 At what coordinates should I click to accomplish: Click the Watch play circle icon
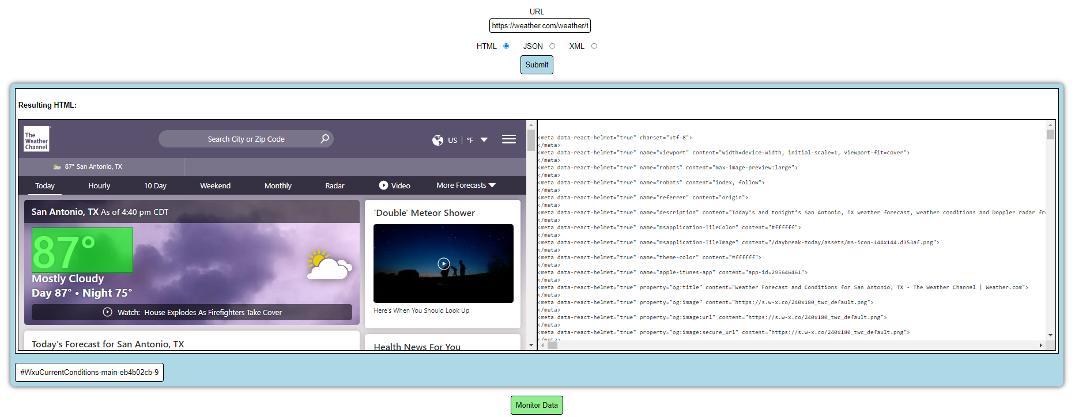tap(107, 312)
